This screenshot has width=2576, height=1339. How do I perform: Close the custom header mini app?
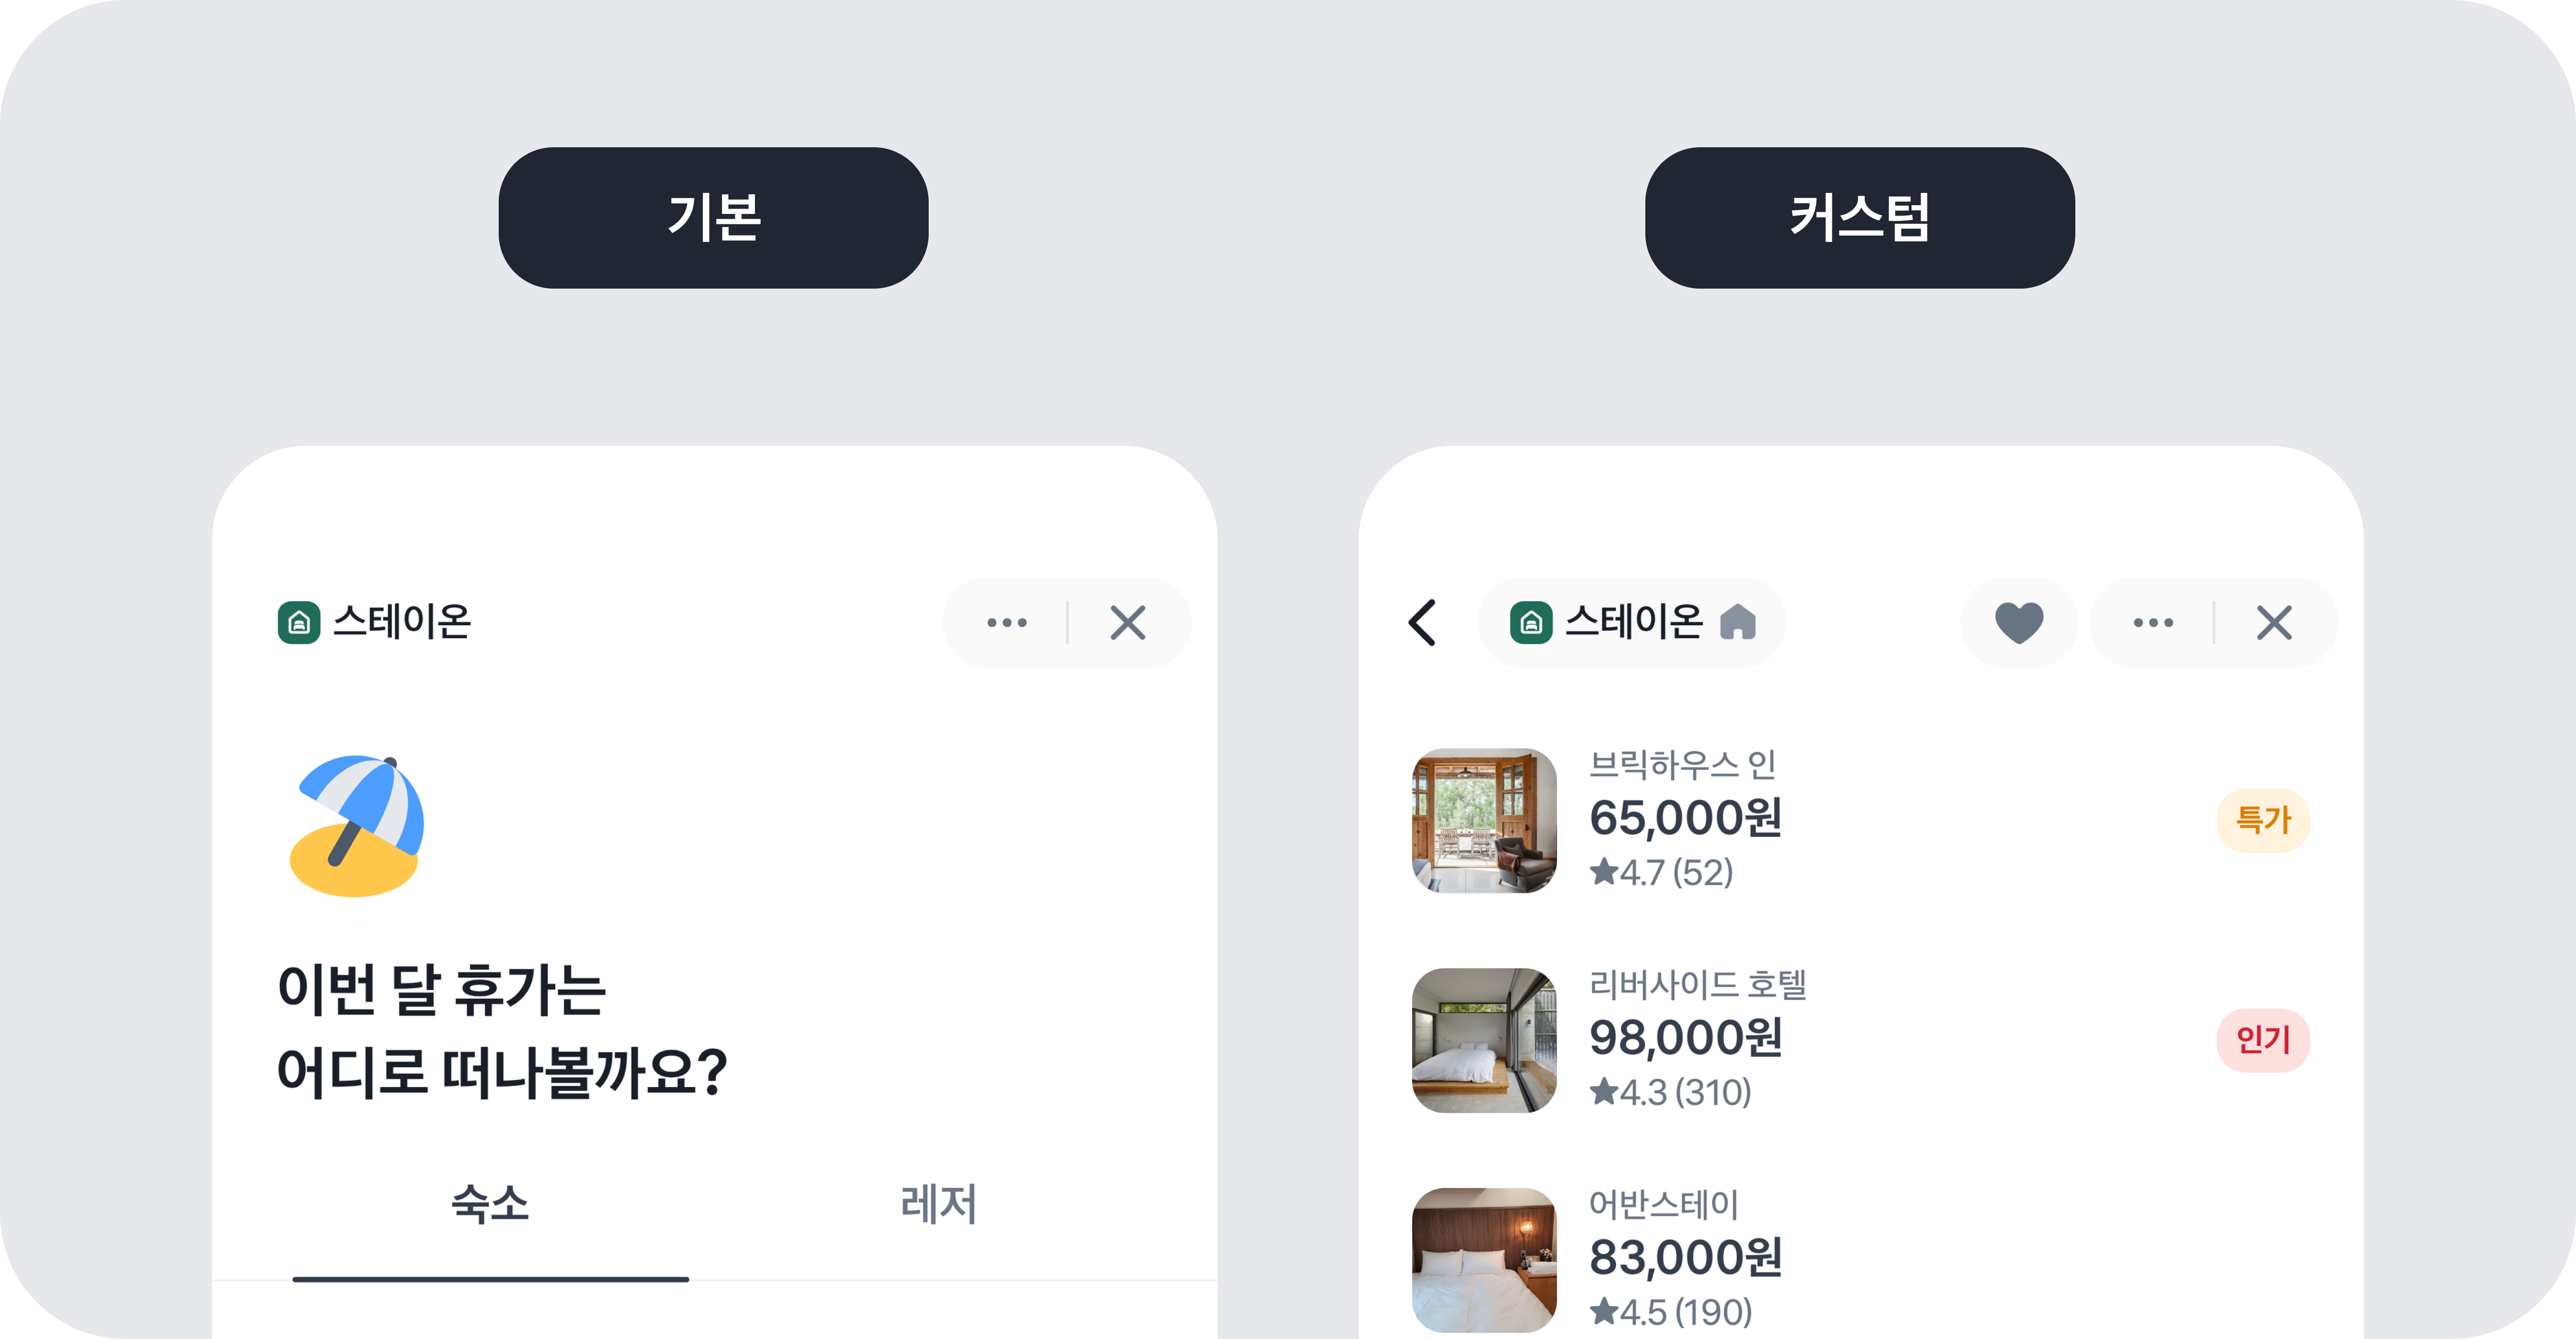point(2274,623)
